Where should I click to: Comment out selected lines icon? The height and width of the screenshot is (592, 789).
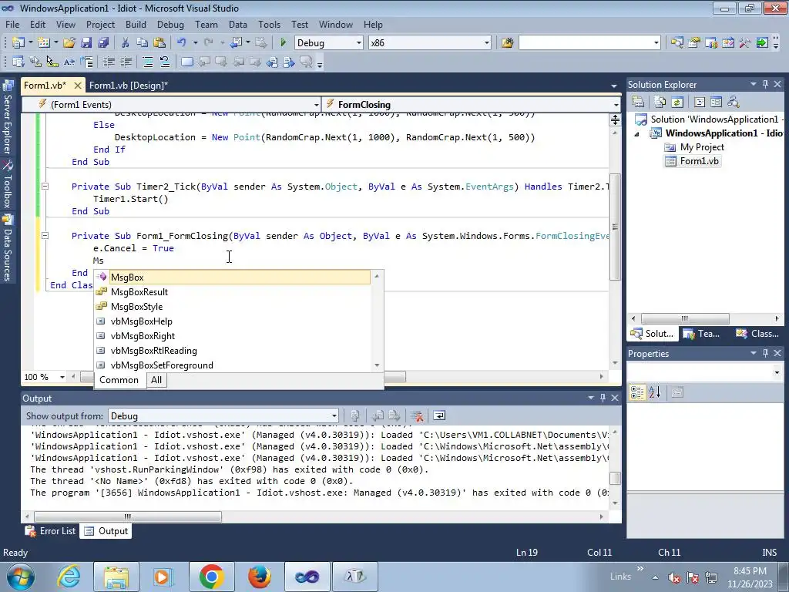(x=147, y=62)
